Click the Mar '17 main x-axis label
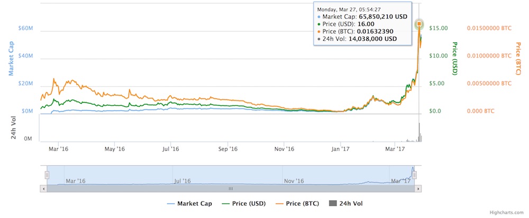The image size is (529, 218). point(395,148)
